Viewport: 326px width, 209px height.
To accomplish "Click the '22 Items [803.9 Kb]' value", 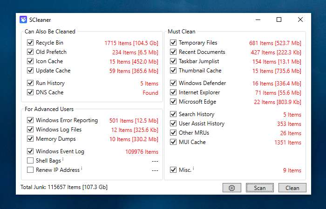I will tap(278, 102).
